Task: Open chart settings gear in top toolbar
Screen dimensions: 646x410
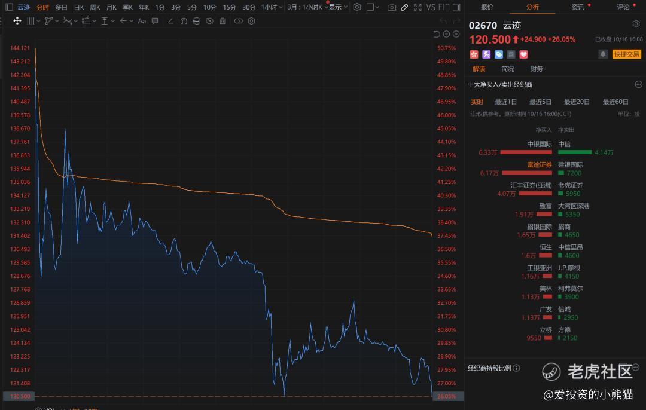Action: point(357,7)
